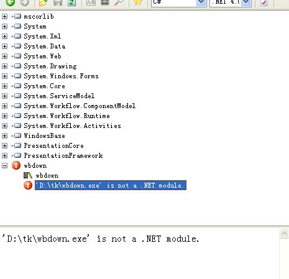The height and width of the screenshot is (279, 289).
Task: Expand the System.Core node
Action: [x=4, y=86]
